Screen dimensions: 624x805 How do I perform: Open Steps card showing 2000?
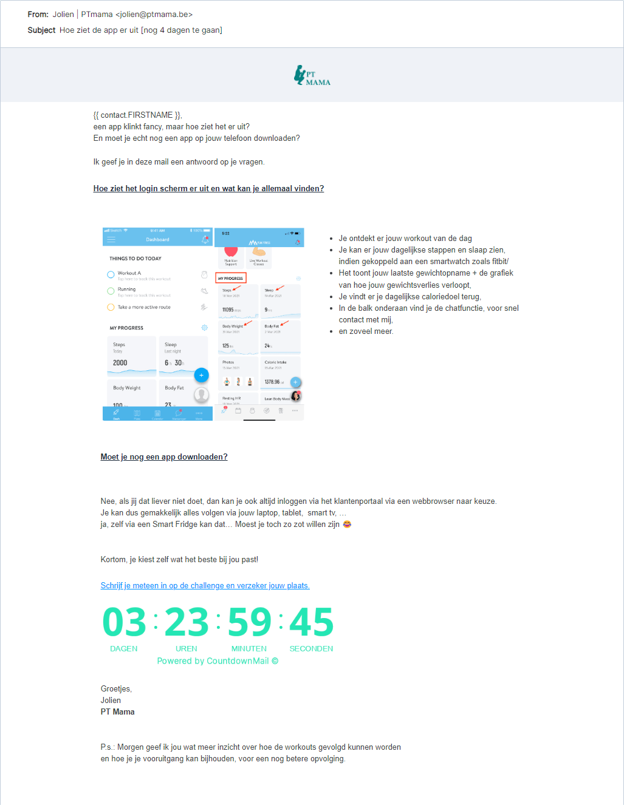(x=132, y=356)
